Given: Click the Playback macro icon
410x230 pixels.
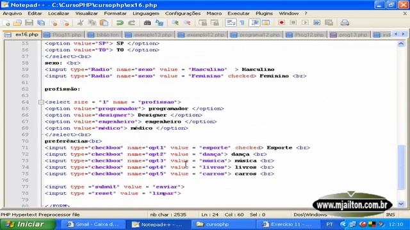Looking at the screenshot, I should (305, 23).
